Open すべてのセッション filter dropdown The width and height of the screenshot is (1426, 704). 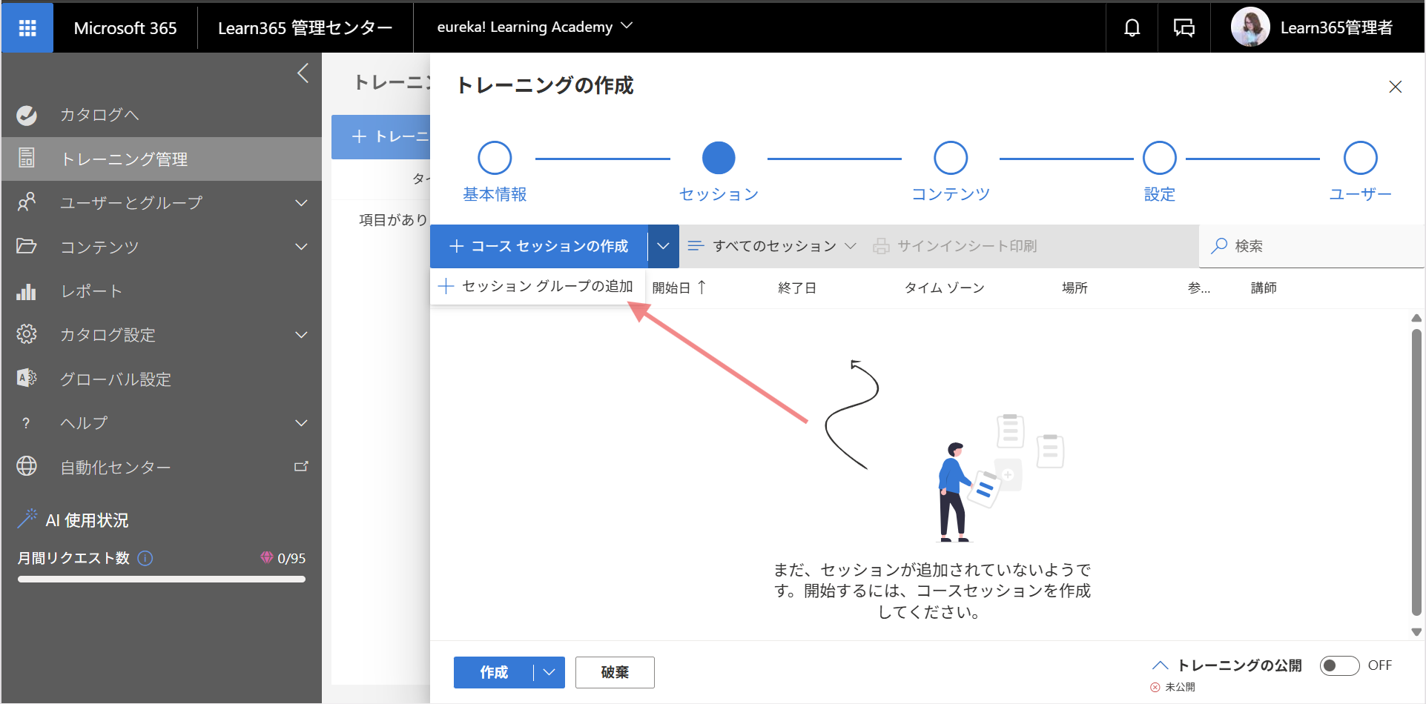pos(773,246)
